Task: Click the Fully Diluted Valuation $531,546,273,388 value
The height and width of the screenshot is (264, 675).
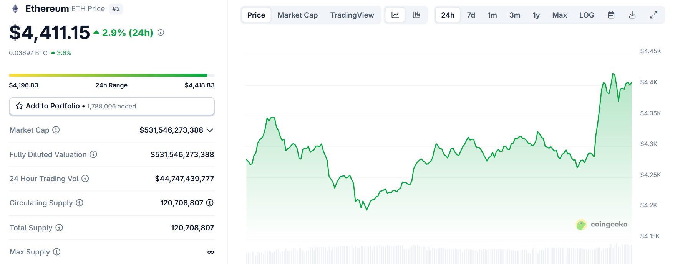Action: [182, 154]
